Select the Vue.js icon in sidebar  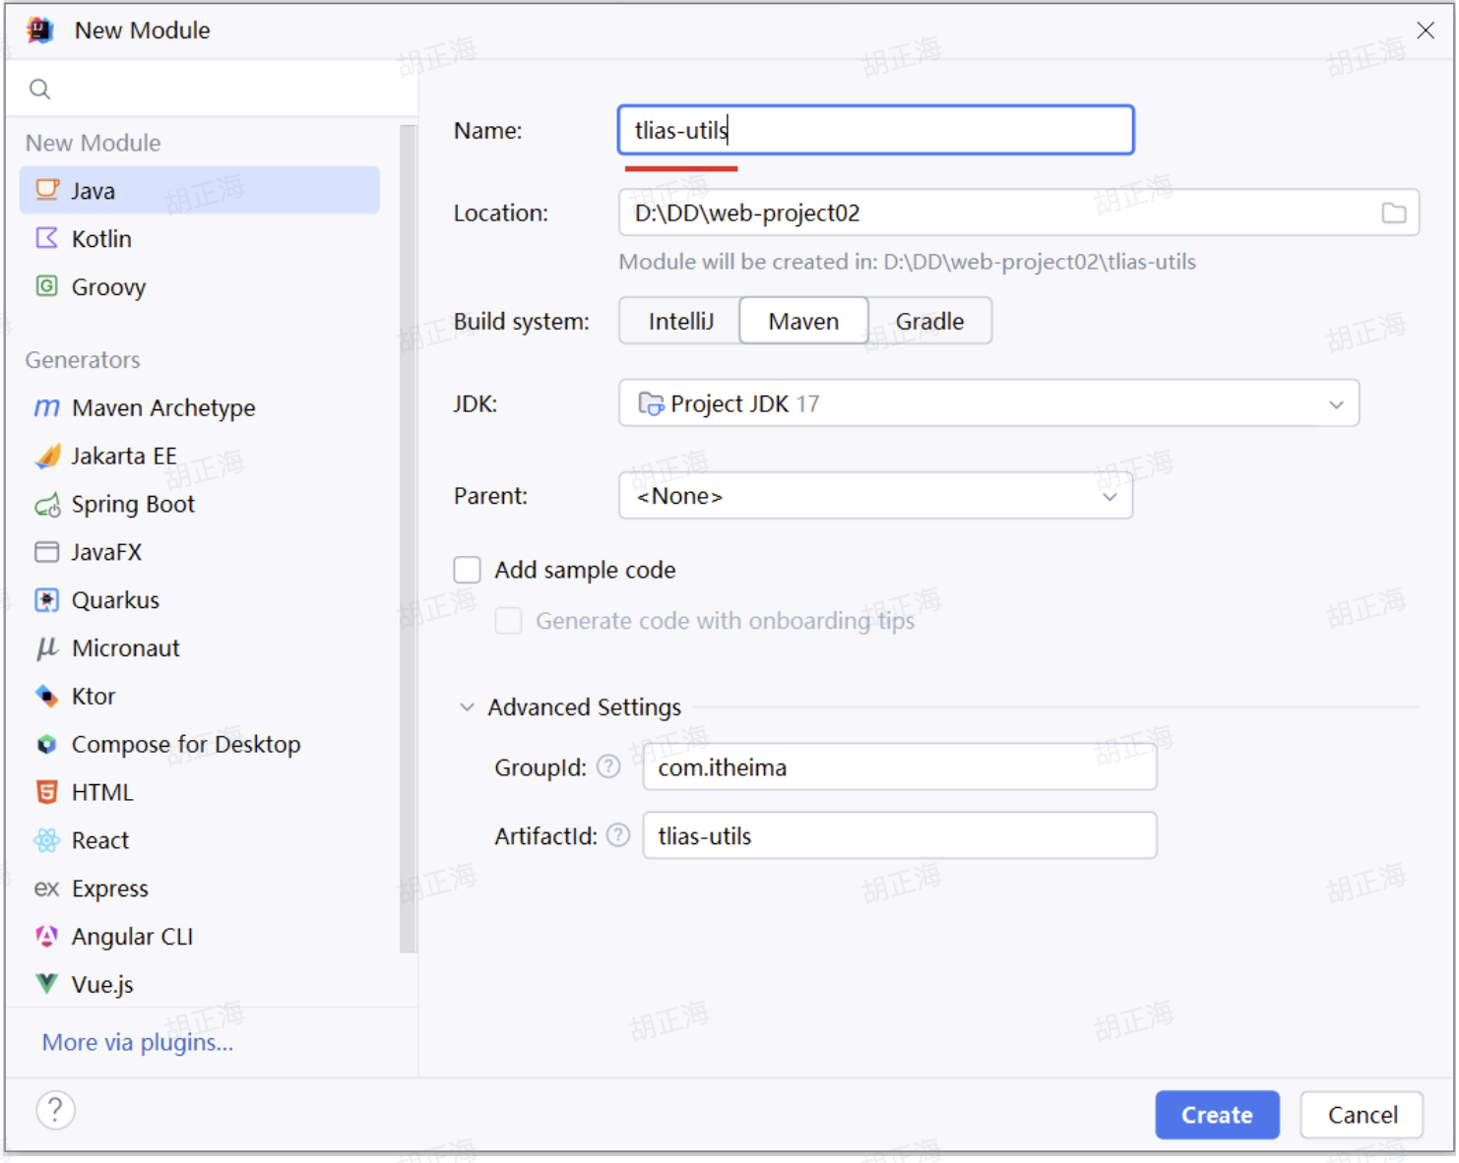[46, 984]
